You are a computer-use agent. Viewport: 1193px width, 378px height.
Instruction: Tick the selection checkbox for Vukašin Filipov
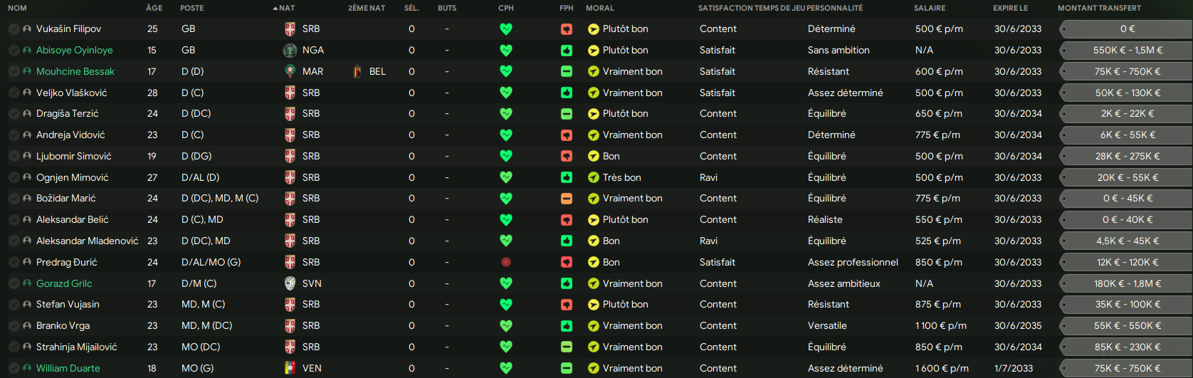coord(14,29)
